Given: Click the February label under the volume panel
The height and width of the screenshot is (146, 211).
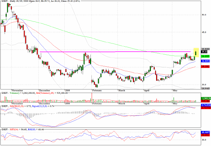Looking at the screenshot, I should tap(97, 104).
